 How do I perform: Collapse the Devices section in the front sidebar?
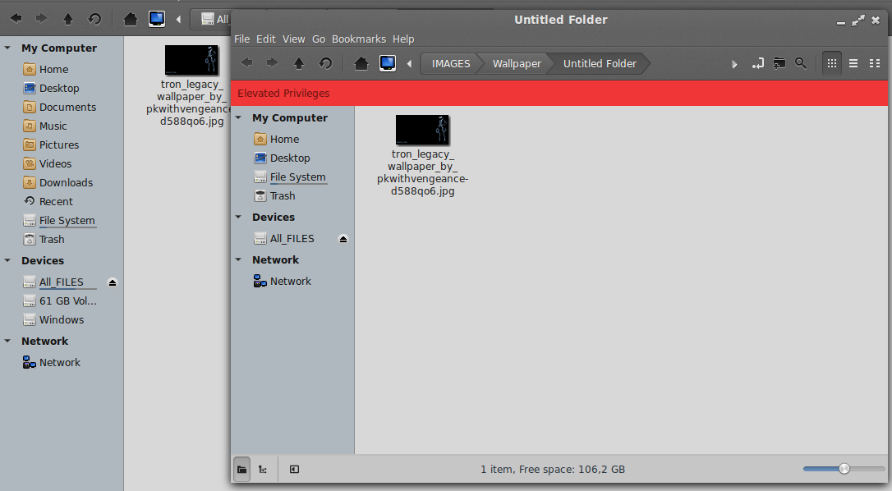(x=238, y=218)
